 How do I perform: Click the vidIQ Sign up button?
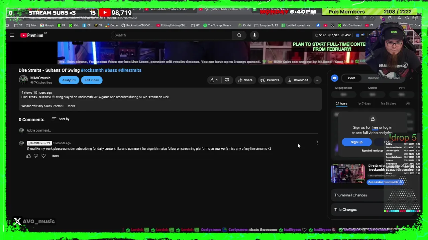356,142
